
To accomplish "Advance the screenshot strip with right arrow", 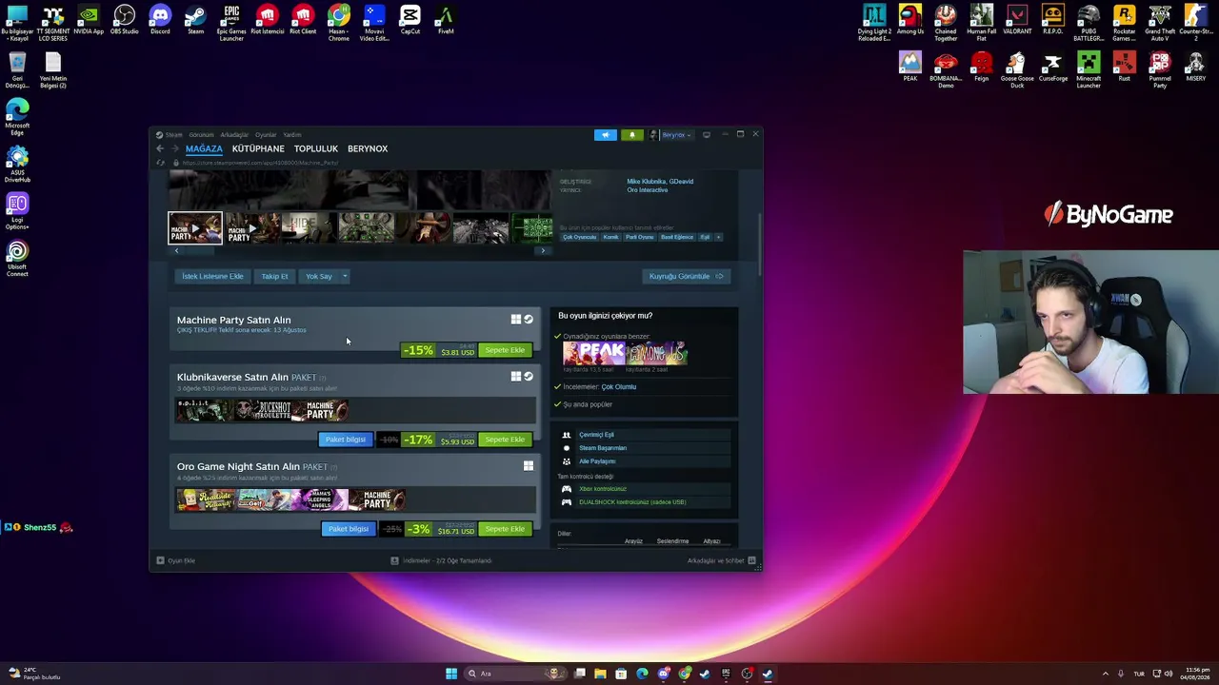I will coord(543,250).
